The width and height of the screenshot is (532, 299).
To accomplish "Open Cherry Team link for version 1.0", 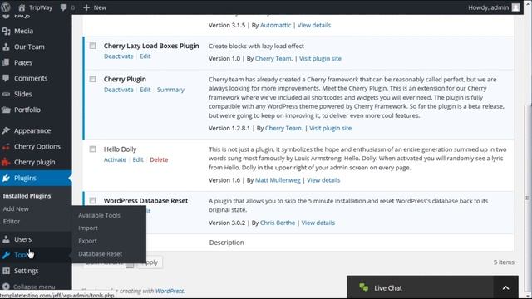I will tap(273, 59).
